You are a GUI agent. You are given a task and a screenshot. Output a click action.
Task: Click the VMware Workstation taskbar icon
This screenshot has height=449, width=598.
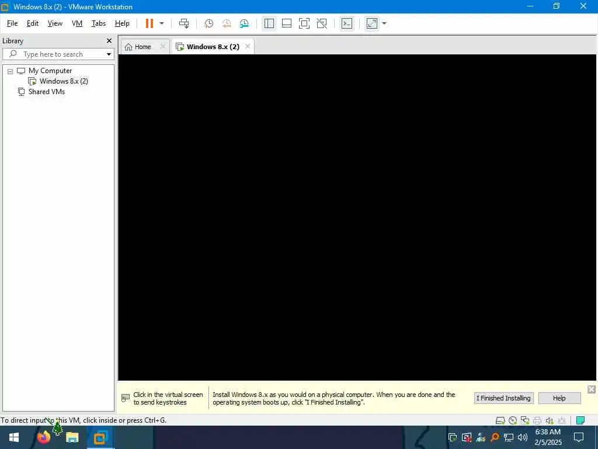pyautogui.click(x=100, y=437)
